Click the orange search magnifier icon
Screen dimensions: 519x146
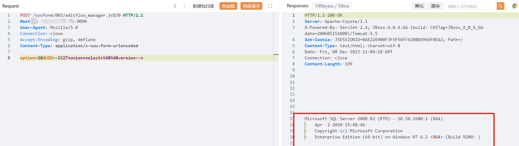[500, 6]
